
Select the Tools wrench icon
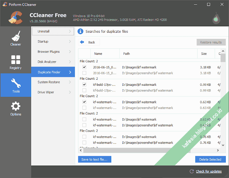tap(16, 83)
